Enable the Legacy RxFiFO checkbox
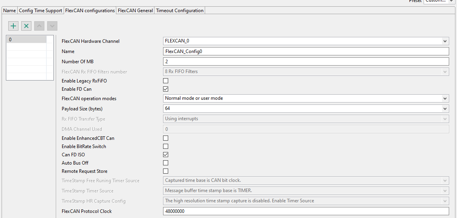This screenshot has height=218, width=457. 166,81
